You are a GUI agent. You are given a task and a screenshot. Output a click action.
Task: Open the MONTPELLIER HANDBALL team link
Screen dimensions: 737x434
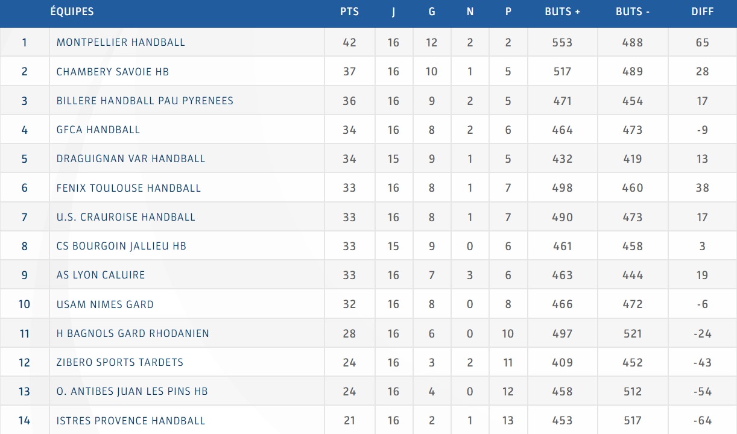(121, 42)
